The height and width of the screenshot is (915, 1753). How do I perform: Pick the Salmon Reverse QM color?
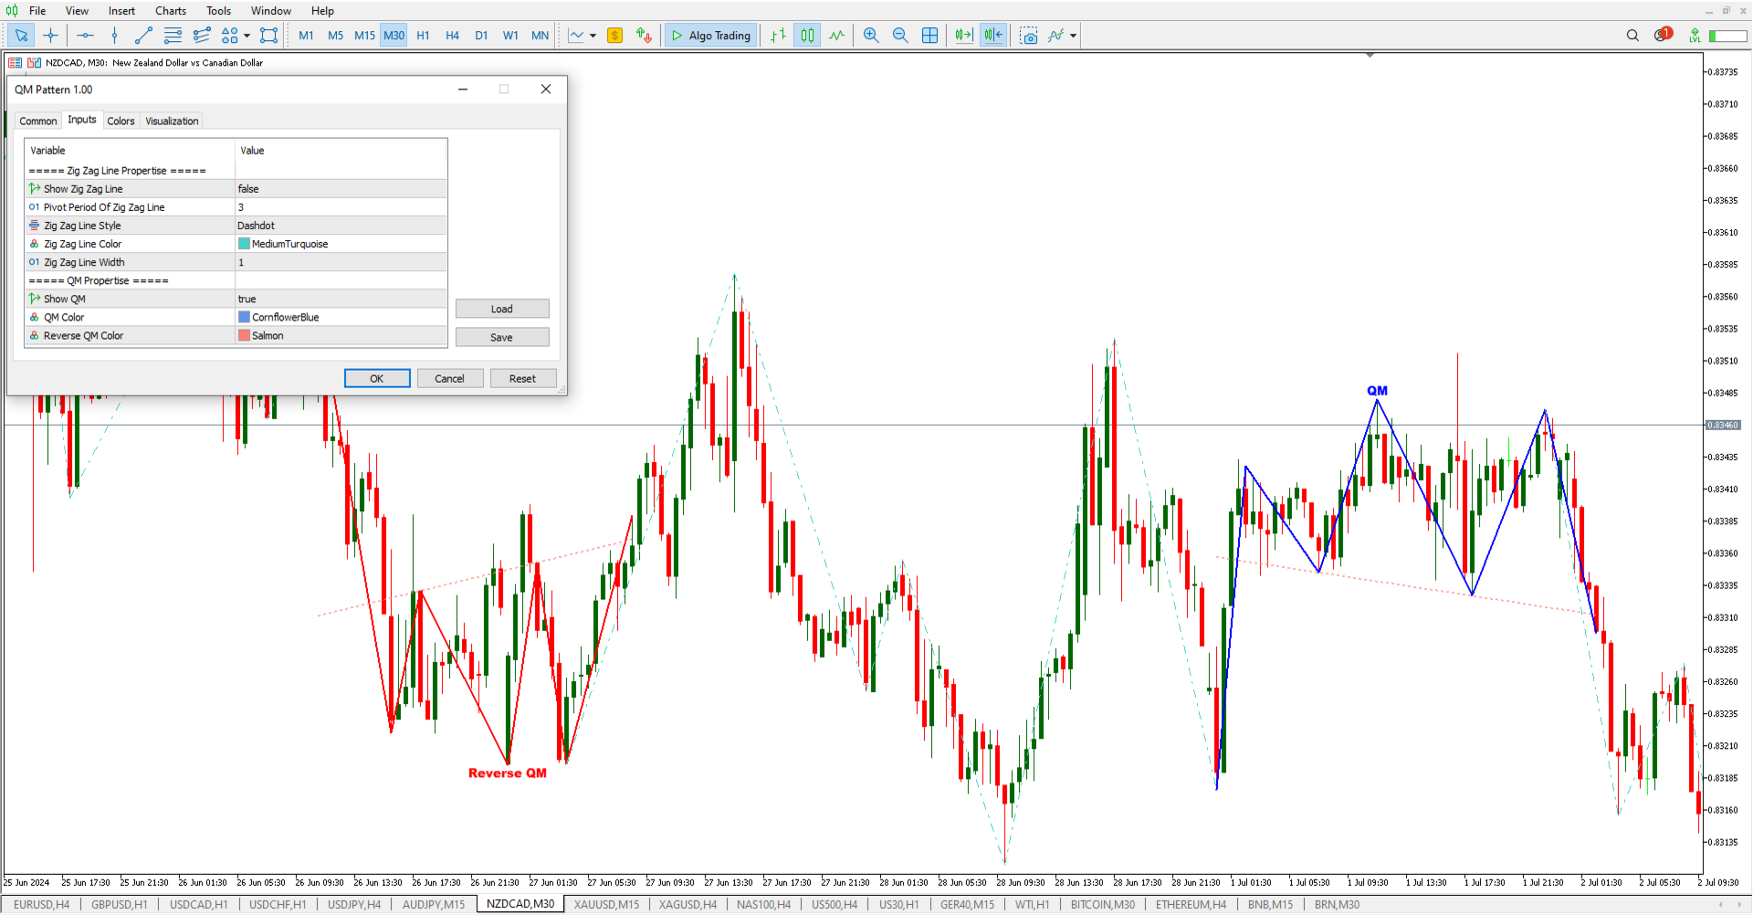[x=341, y=335]
